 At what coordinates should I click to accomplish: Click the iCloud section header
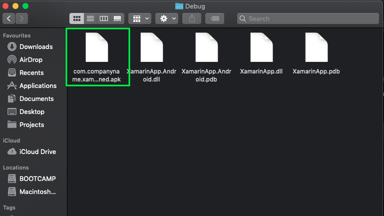[11, 140]
